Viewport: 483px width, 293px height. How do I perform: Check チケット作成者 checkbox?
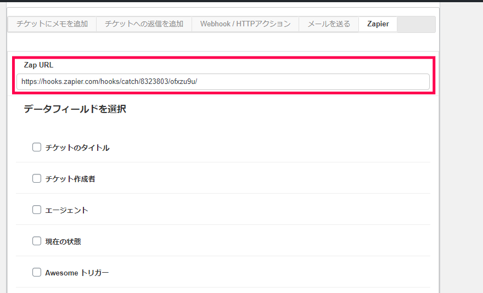[37, 178]
